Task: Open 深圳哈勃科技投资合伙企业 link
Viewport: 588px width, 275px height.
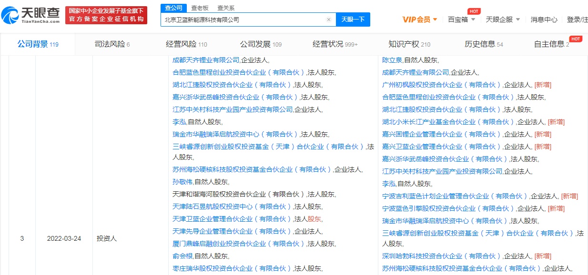Action: click(442, 256)
